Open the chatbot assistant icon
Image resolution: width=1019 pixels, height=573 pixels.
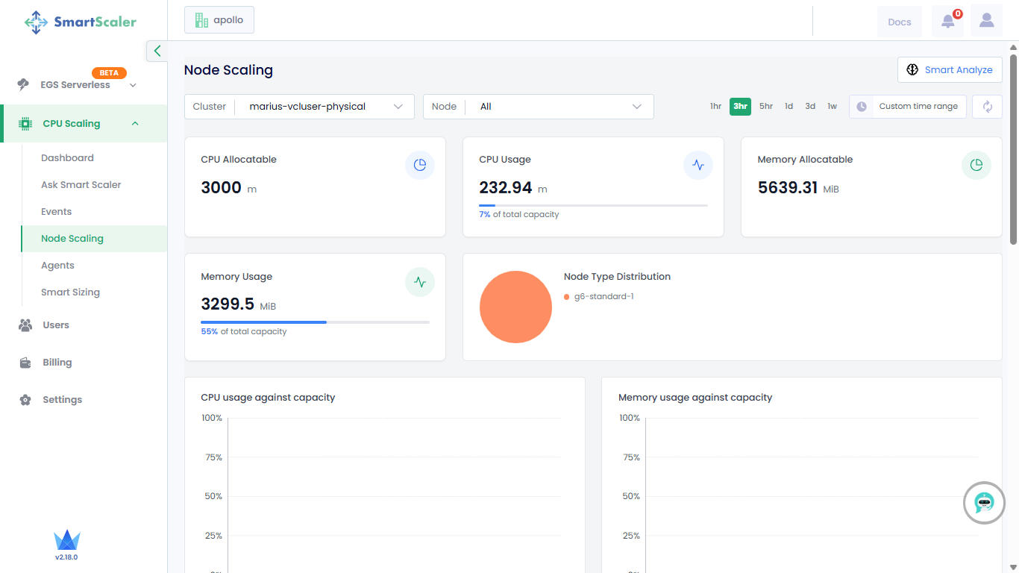[x=984, y=503]
